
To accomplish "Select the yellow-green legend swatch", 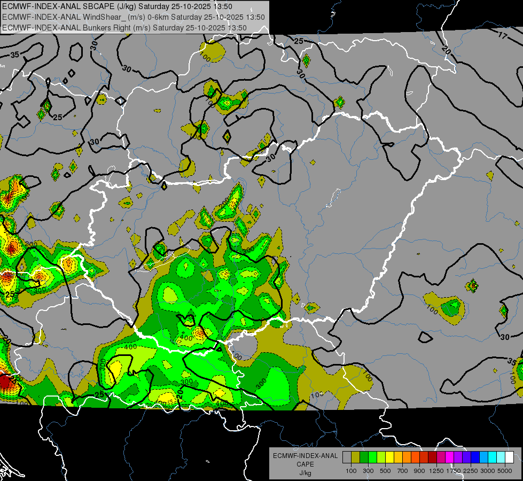I will tap(381, 457).
